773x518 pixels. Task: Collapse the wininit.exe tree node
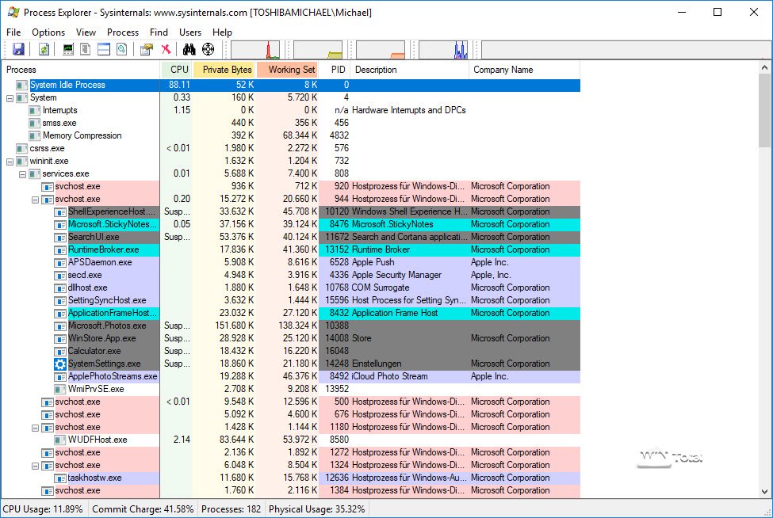pyautogui.click(x=10, y=161)
